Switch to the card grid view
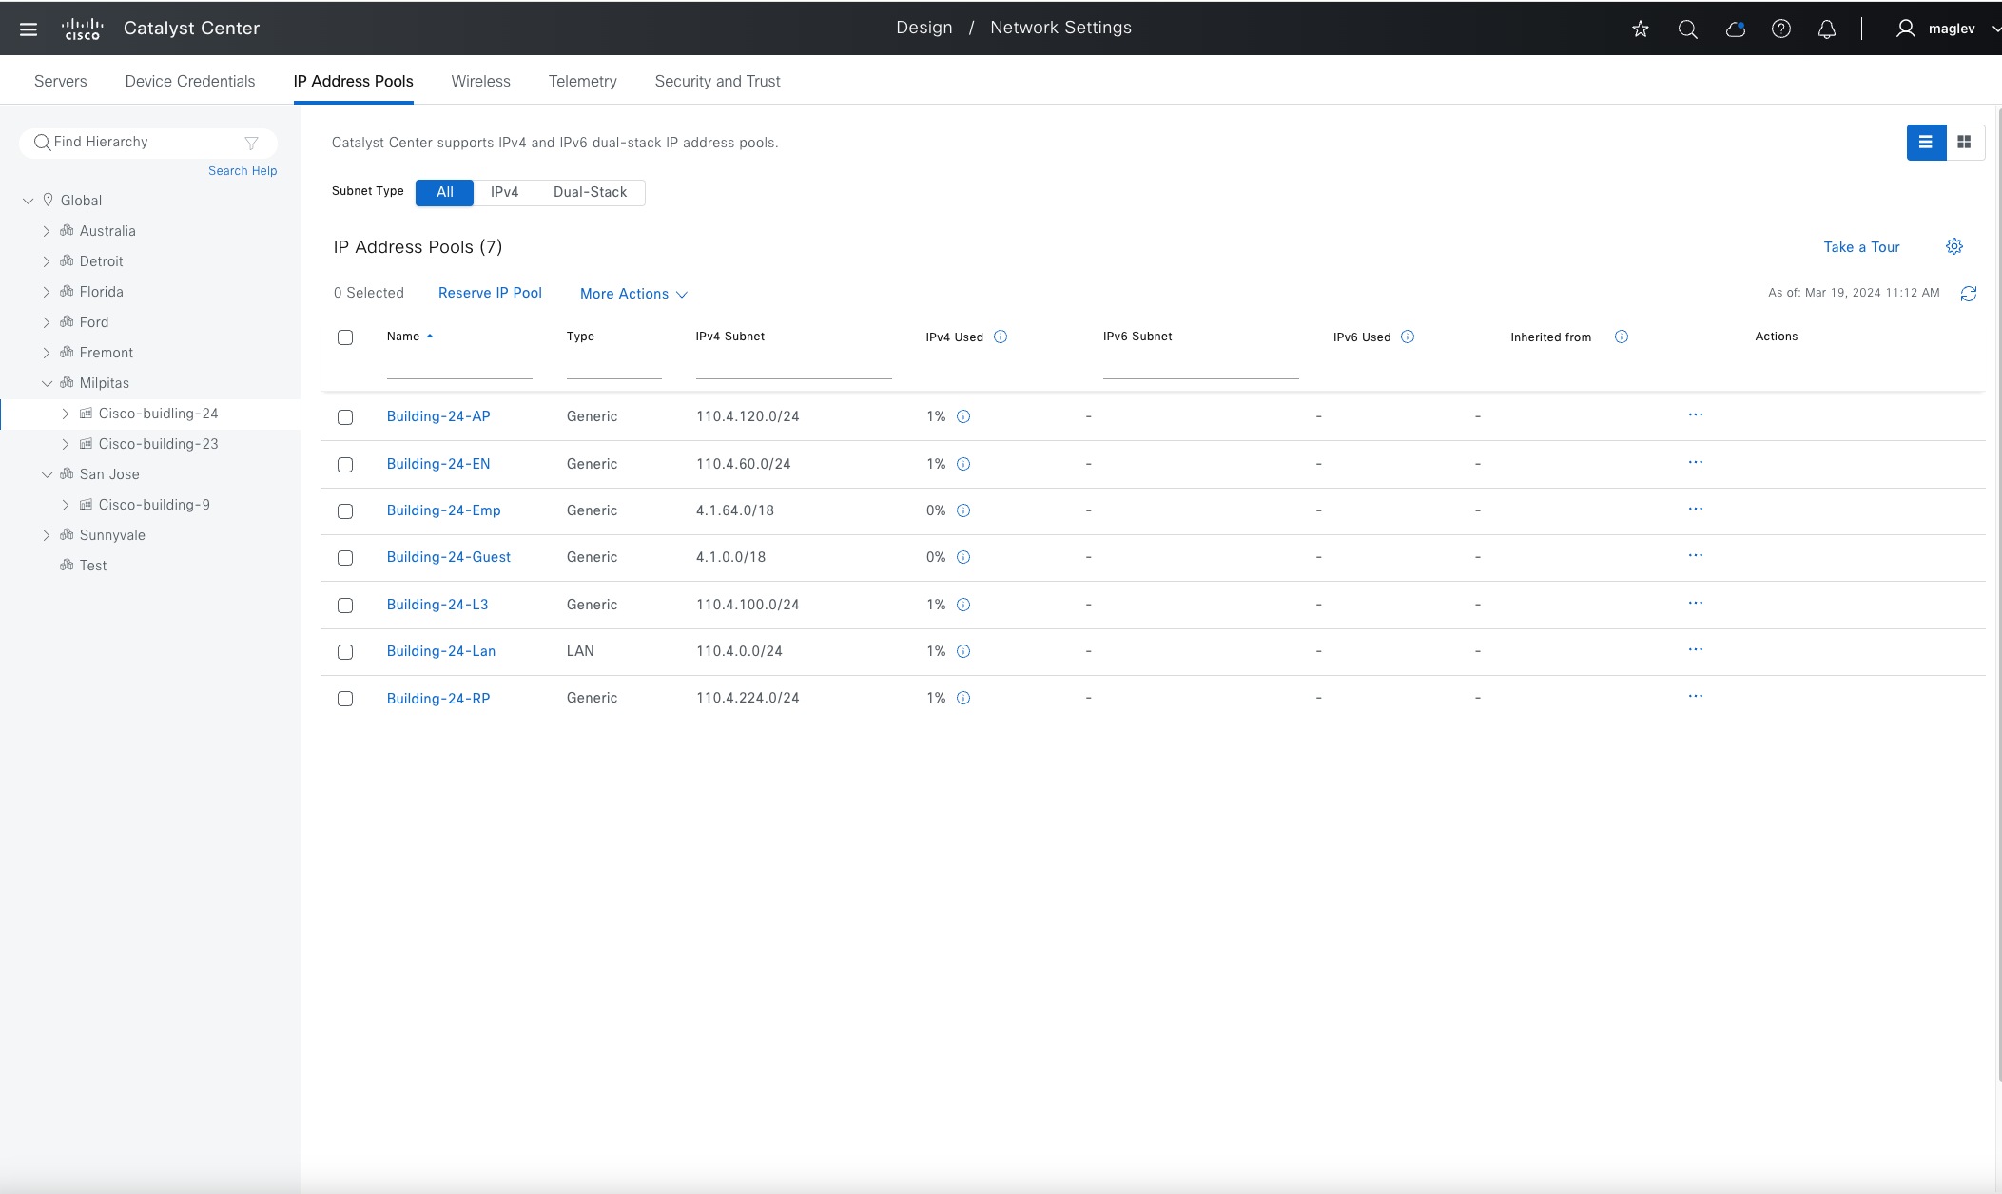2002x1194 pixels. coord(1965,143)
